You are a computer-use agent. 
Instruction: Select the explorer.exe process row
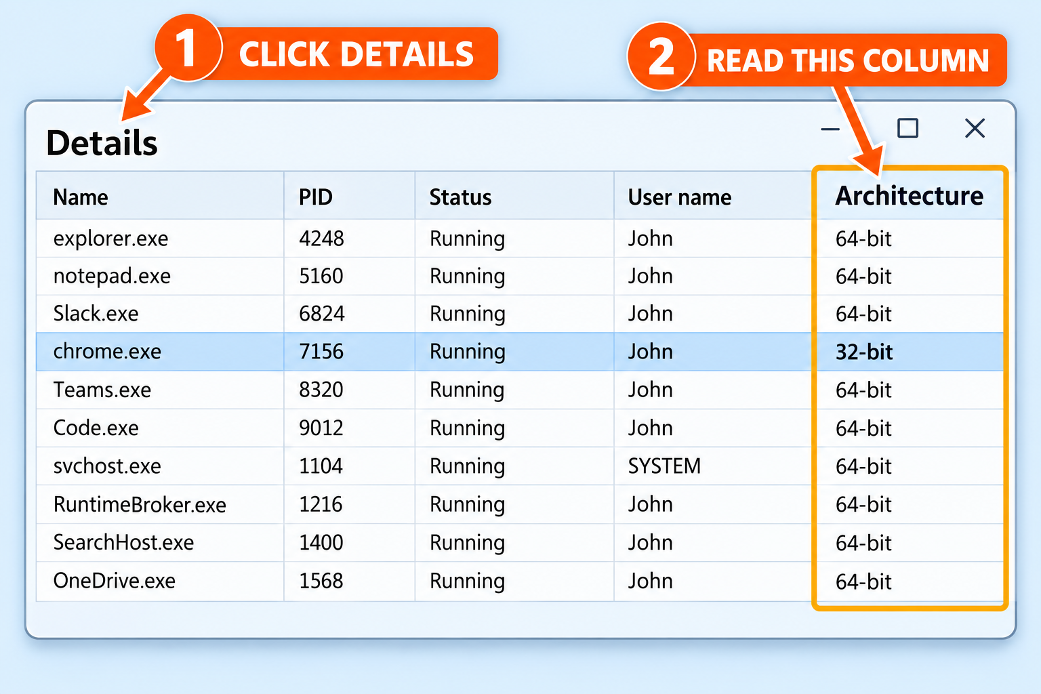(x=520, y=239)
